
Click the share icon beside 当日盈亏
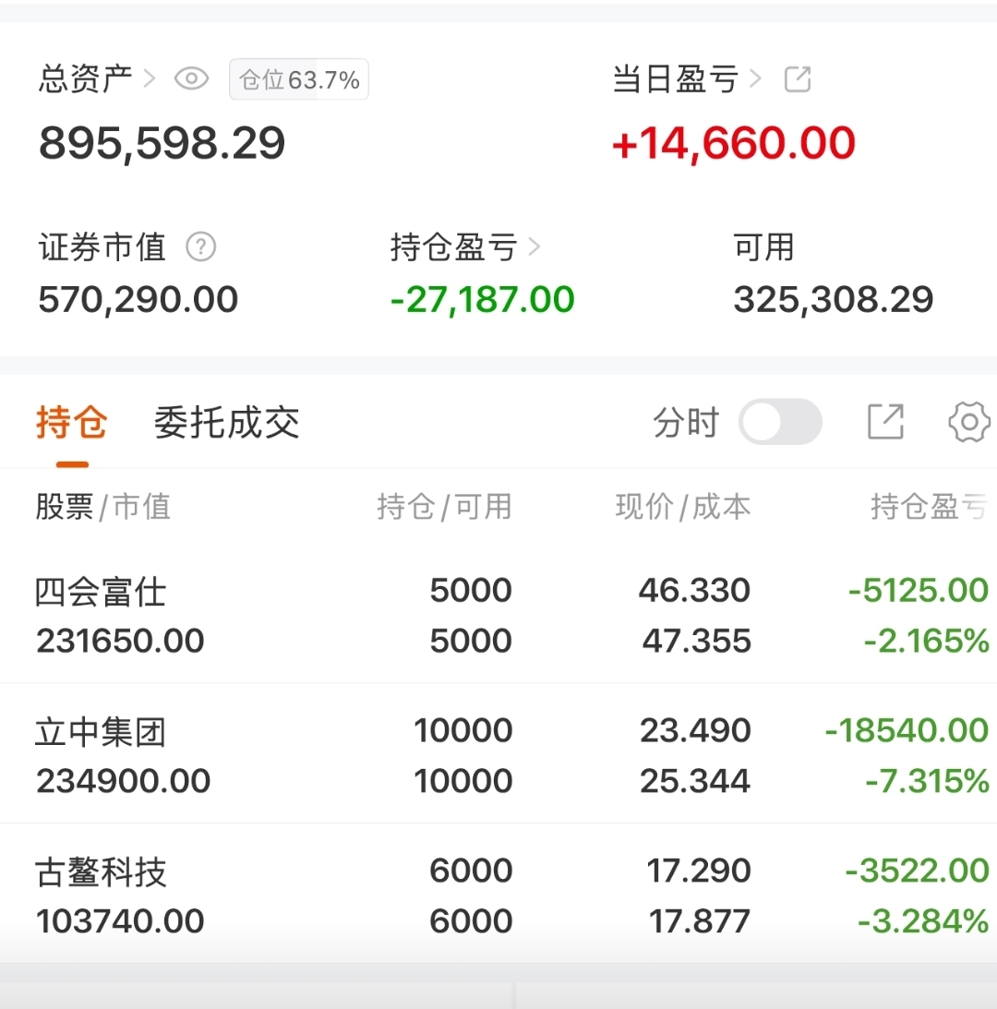click(x=798, y=79)
